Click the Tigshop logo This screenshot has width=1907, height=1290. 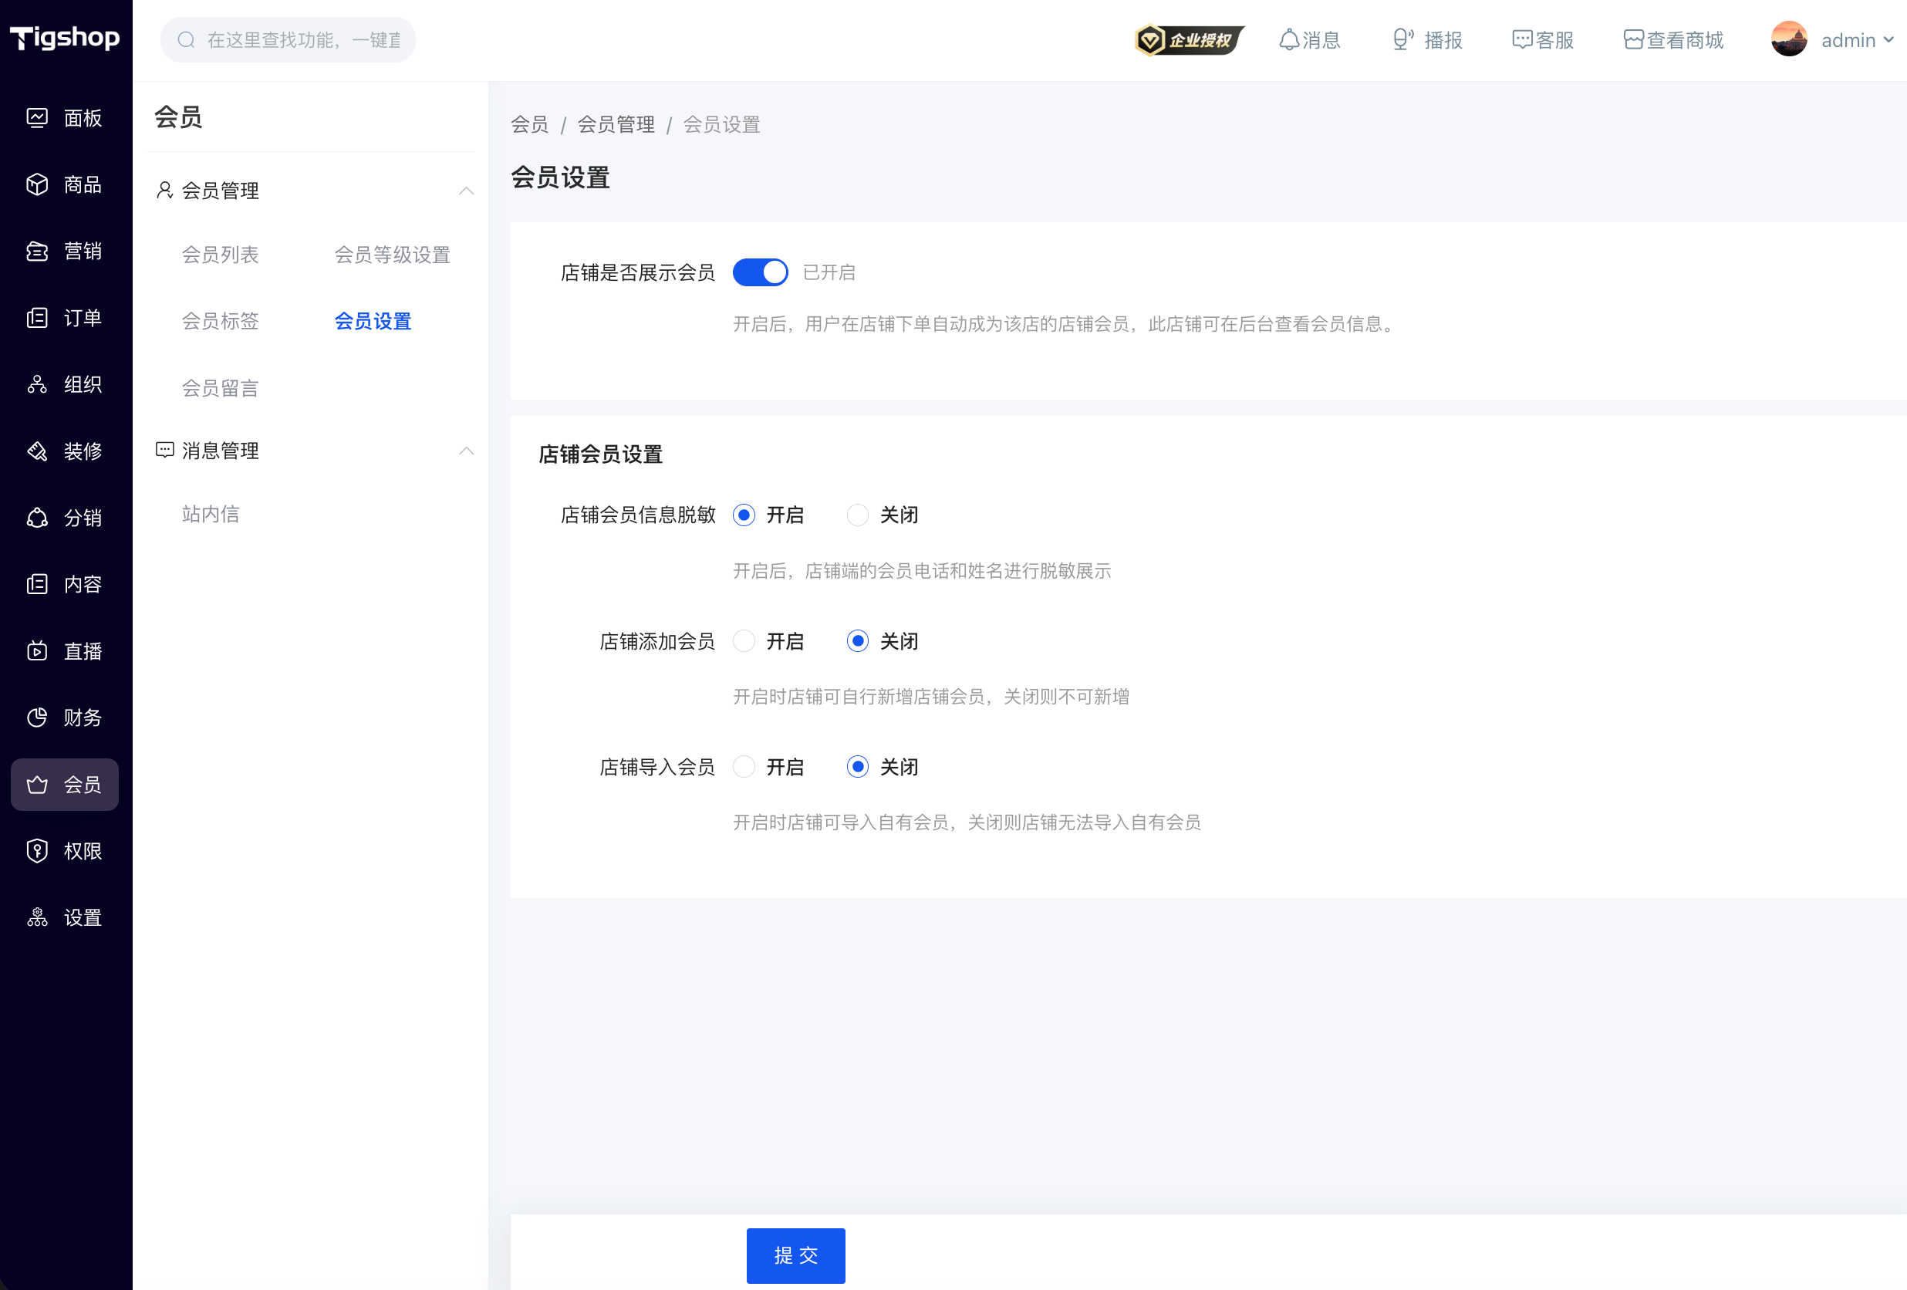point(65,38)
